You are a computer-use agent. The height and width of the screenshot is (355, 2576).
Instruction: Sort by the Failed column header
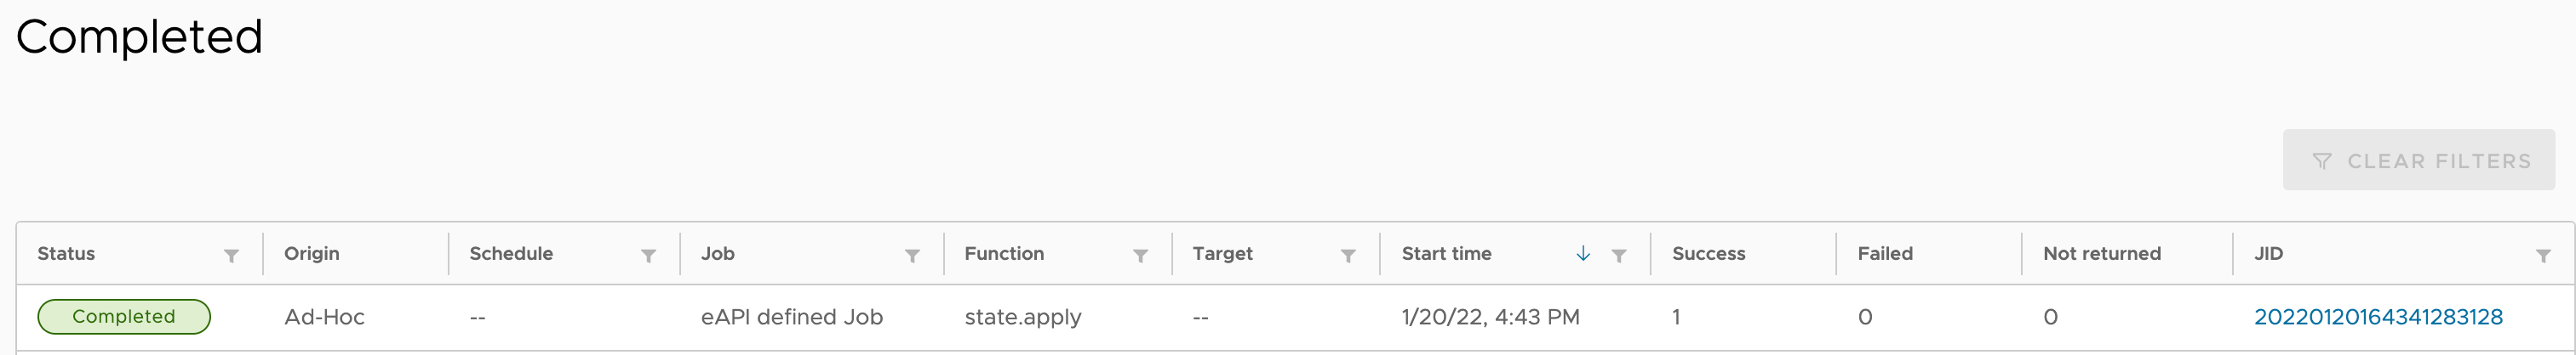click(1885, 253)
